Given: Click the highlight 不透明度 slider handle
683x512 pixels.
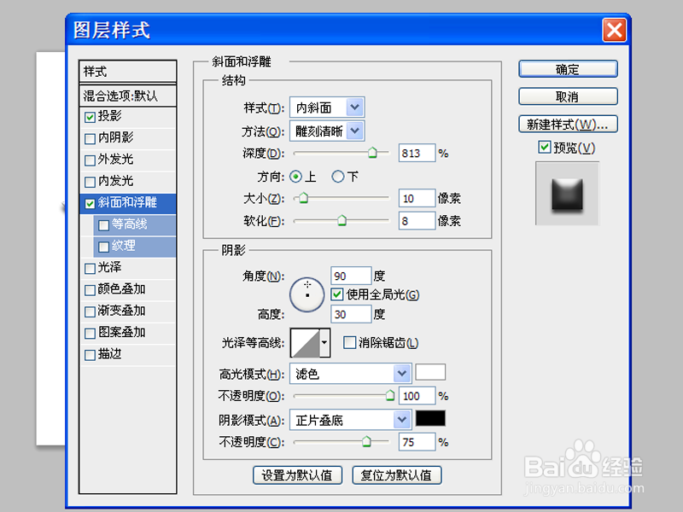Looking at the screenshot, I should coord(390,395).
